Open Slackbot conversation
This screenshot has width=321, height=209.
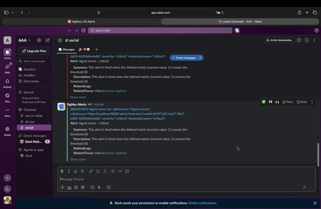point(29,69)
